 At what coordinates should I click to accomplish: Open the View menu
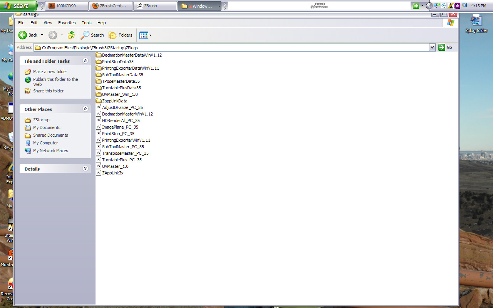(x=48, y=23)
